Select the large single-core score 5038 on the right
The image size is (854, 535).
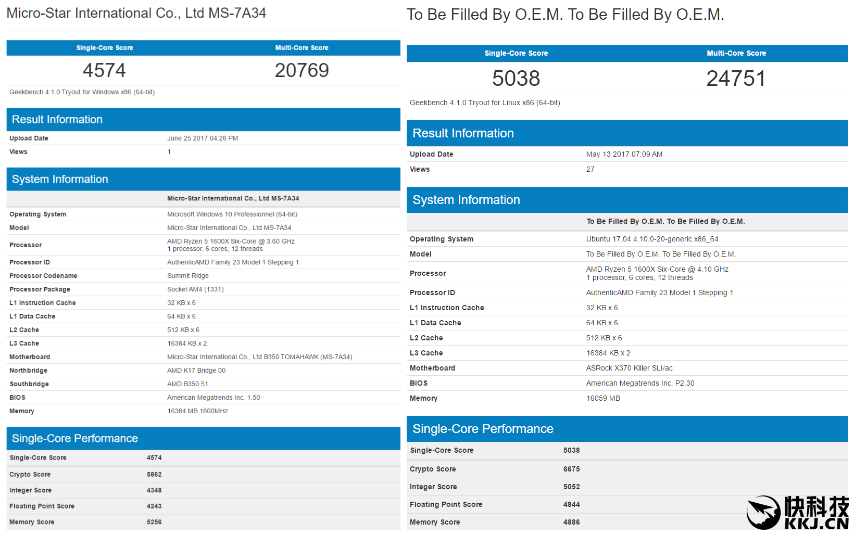(516, 79)
